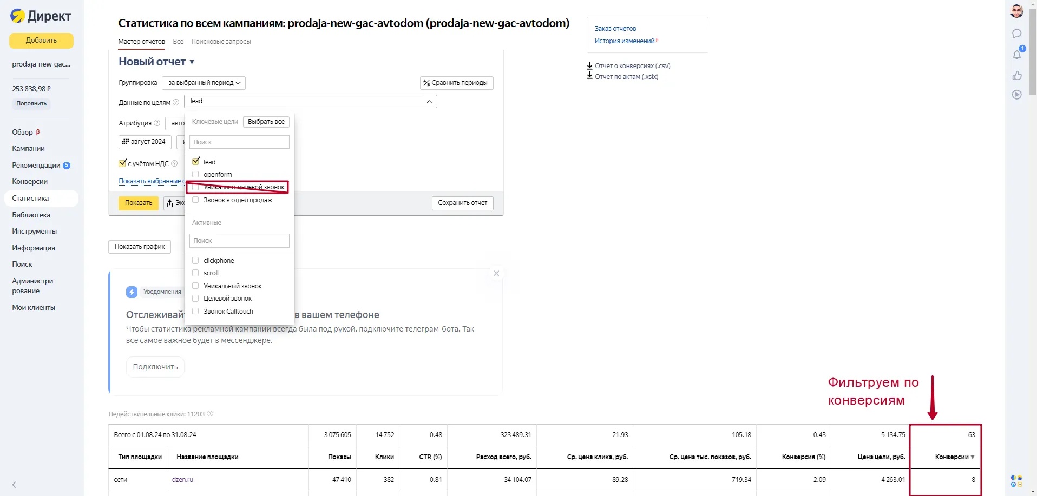
Task: Toggle the 'с учётом НДС' checkbox
Action: (123, 163)
